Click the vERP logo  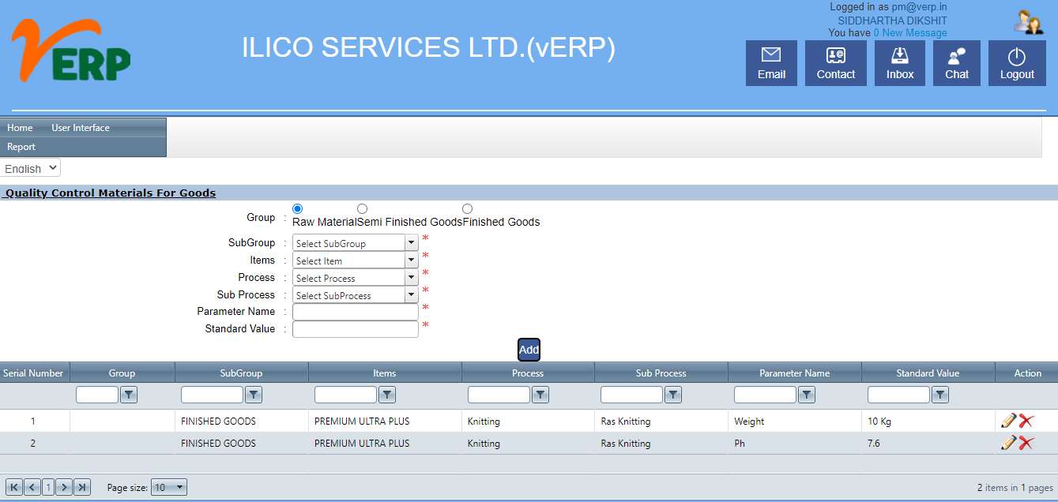click(x=71, y=51)
